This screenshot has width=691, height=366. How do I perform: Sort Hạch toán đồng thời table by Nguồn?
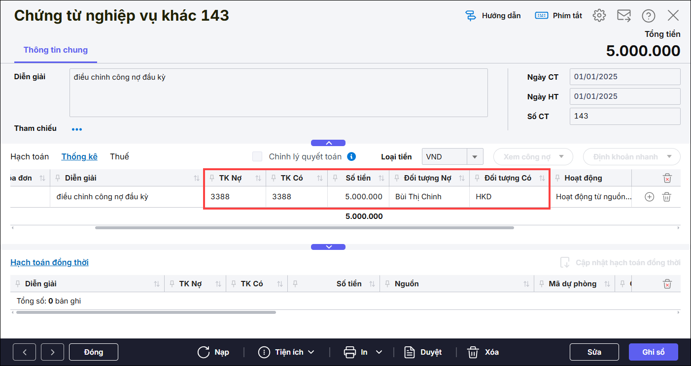click(526, 284)
